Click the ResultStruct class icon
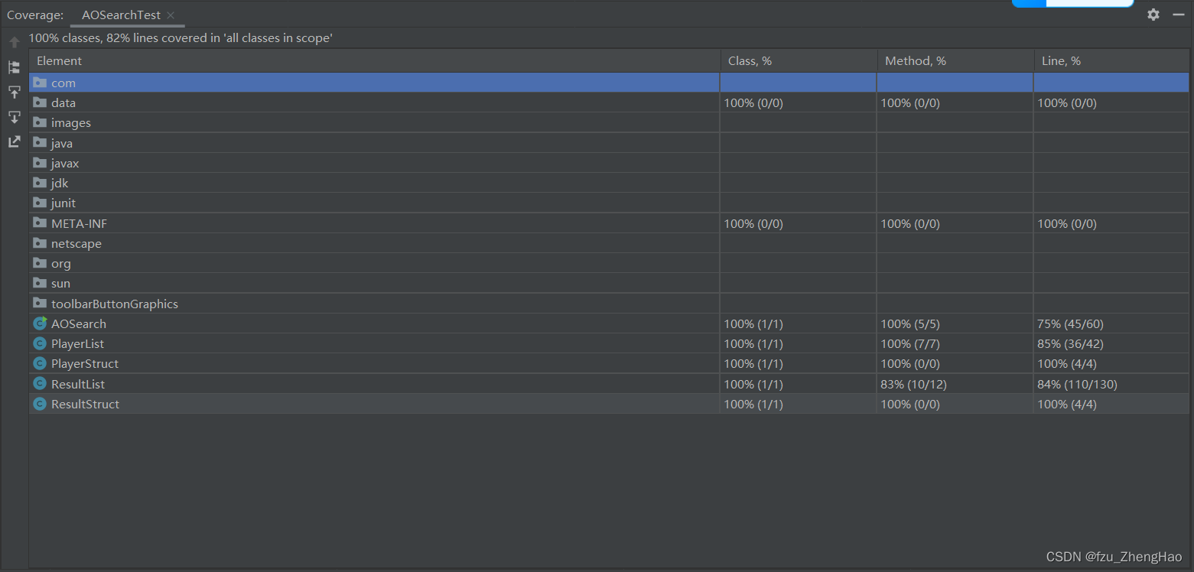Screen dimensions: 1194x572 [x=40, y=403]
